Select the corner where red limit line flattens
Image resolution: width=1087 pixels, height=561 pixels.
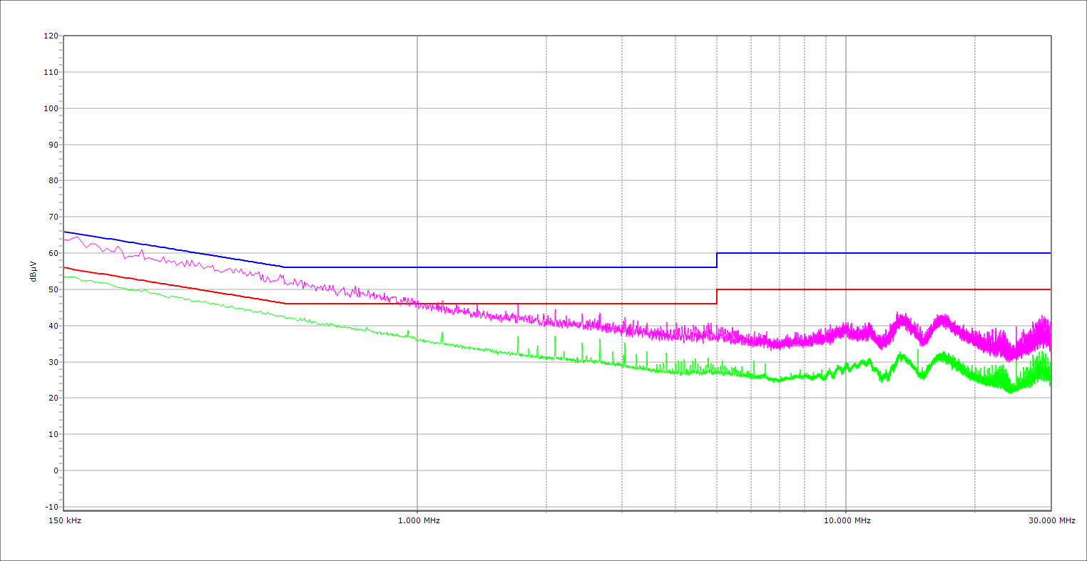click(285, 304)
